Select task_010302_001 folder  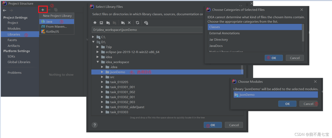[122, 97]
